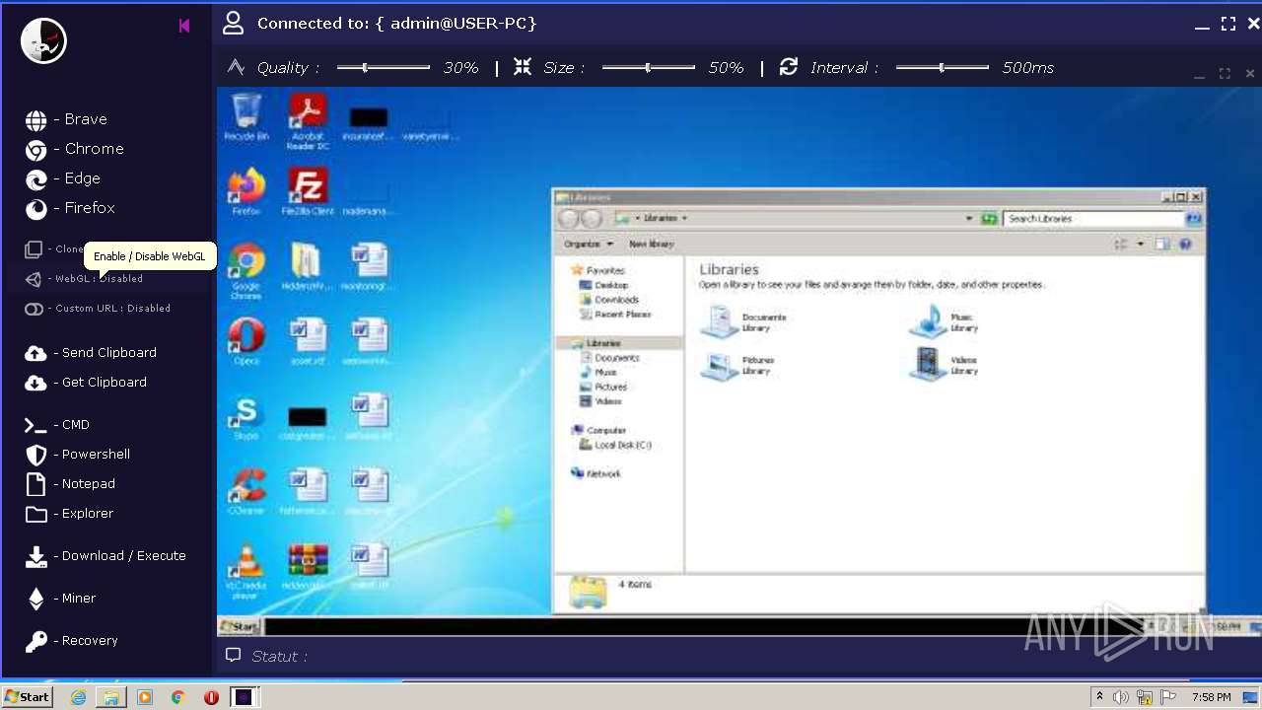Image resolution: width=1262 pixels, height=710 pixels.
Task: Click the Forward button in Libraries window
Action: coord(592,219)
